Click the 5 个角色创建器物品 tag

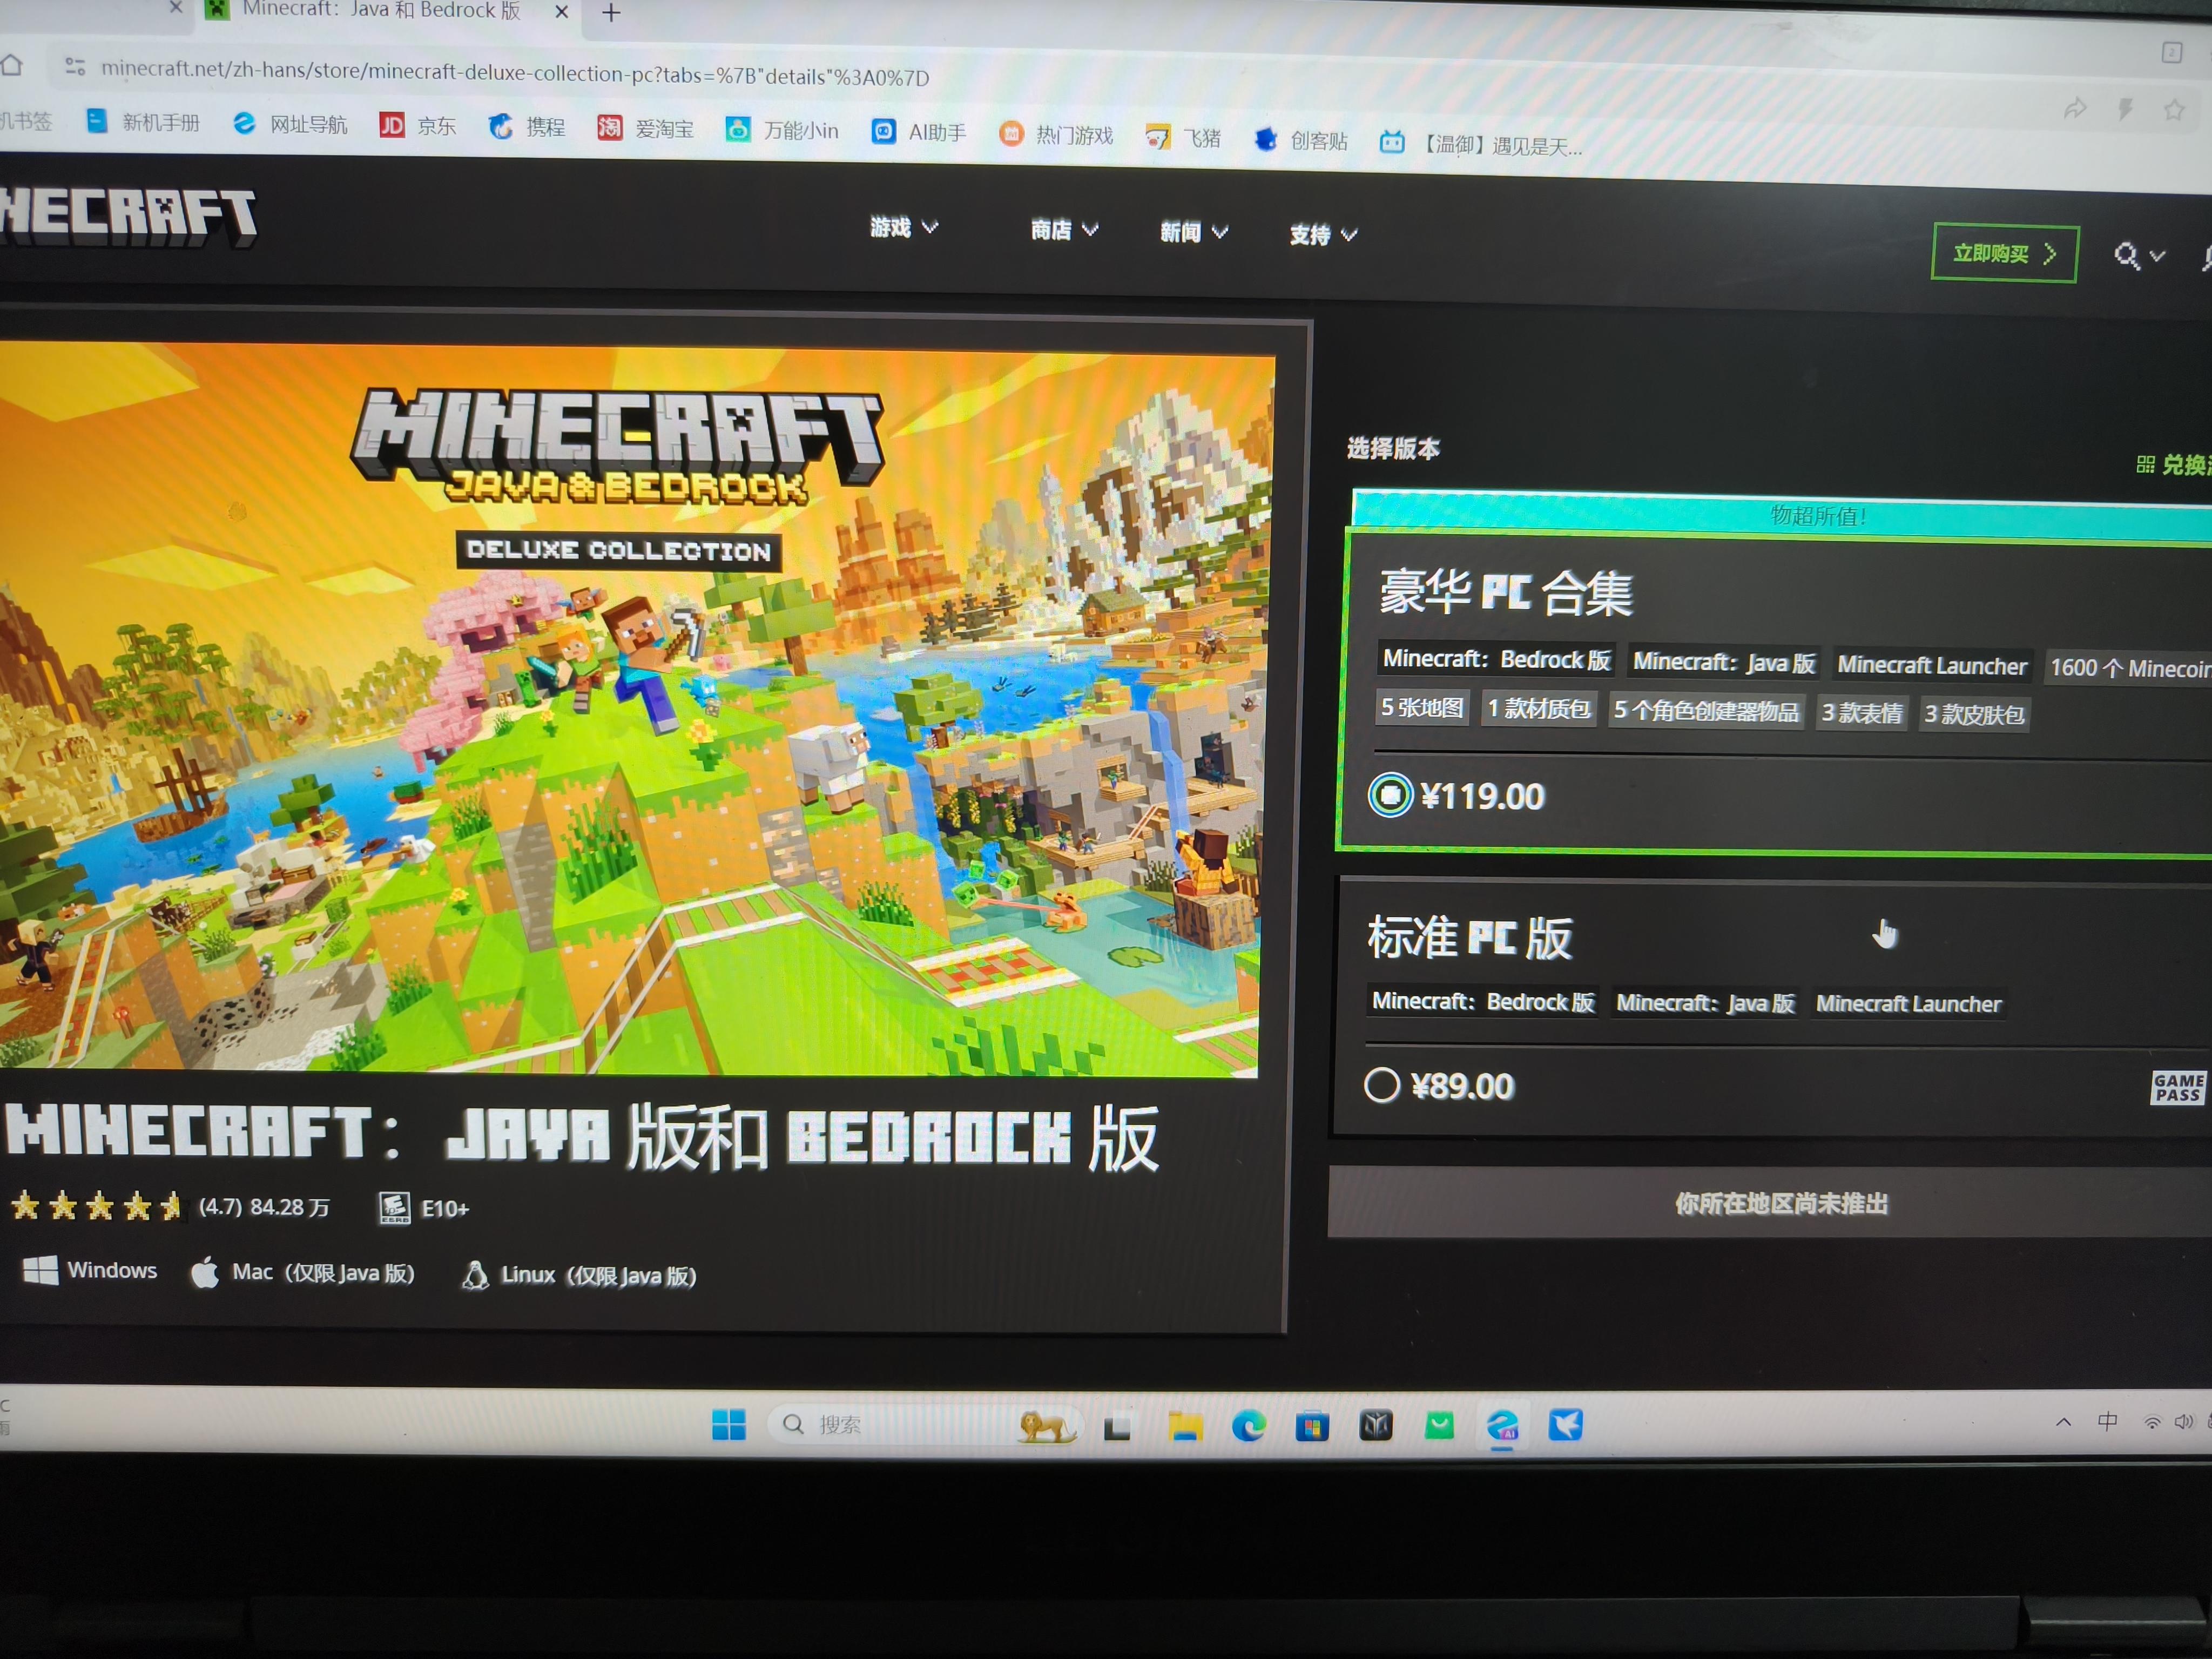[1706, 711]
